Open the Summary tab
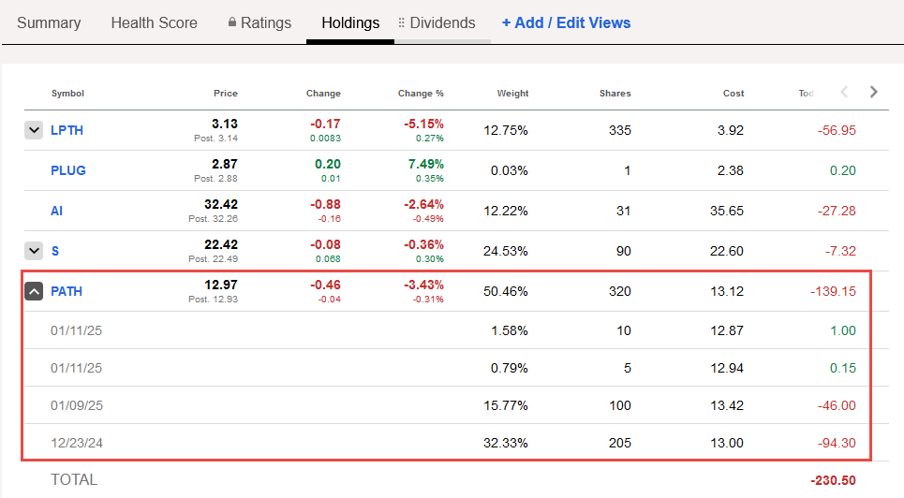The width and height of the screenshot is (904, 498). [49, 23]
